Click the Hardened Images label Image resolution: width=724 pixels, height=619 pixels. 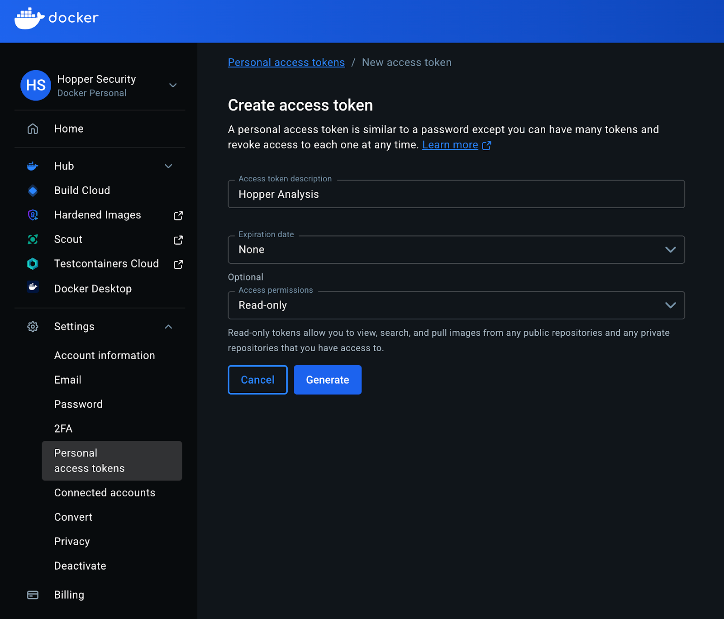pos(97,215)
